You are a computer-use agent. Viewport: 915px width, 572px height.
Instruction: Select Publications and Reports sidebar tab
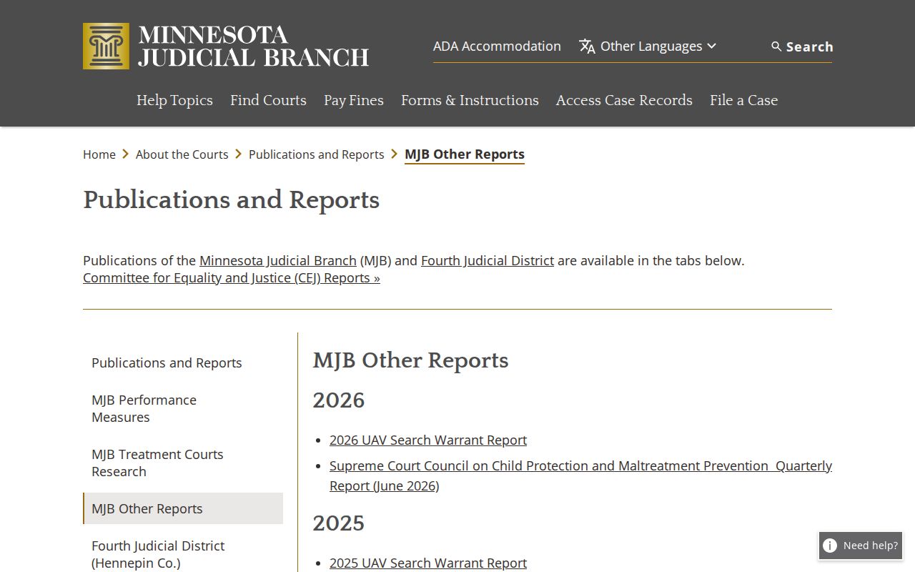point(183,363)
